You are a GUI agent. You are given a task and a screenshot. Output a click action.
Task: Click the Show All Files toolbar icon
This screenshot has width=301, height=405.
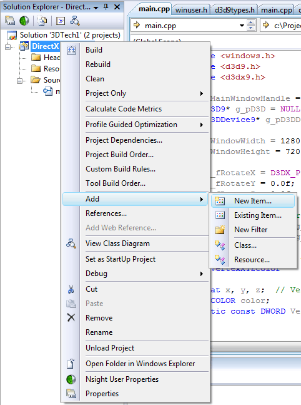42,21
